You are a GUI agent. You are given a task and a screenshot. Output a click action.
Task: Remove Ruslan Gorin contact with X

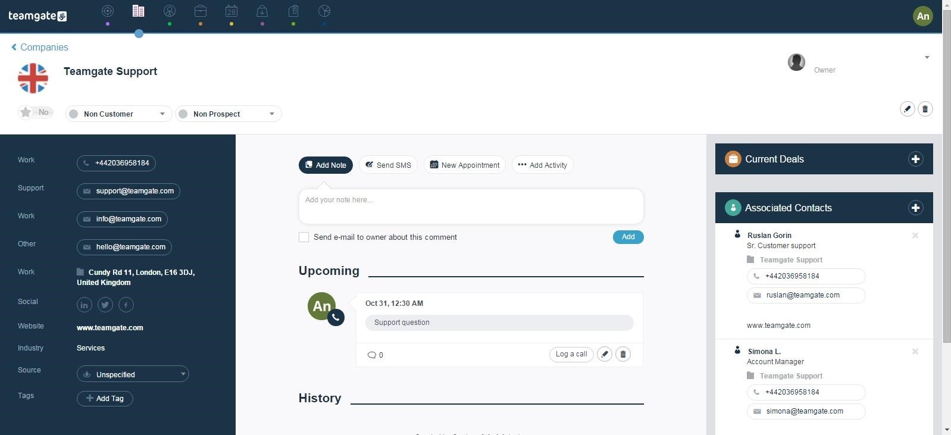[915, 236]
